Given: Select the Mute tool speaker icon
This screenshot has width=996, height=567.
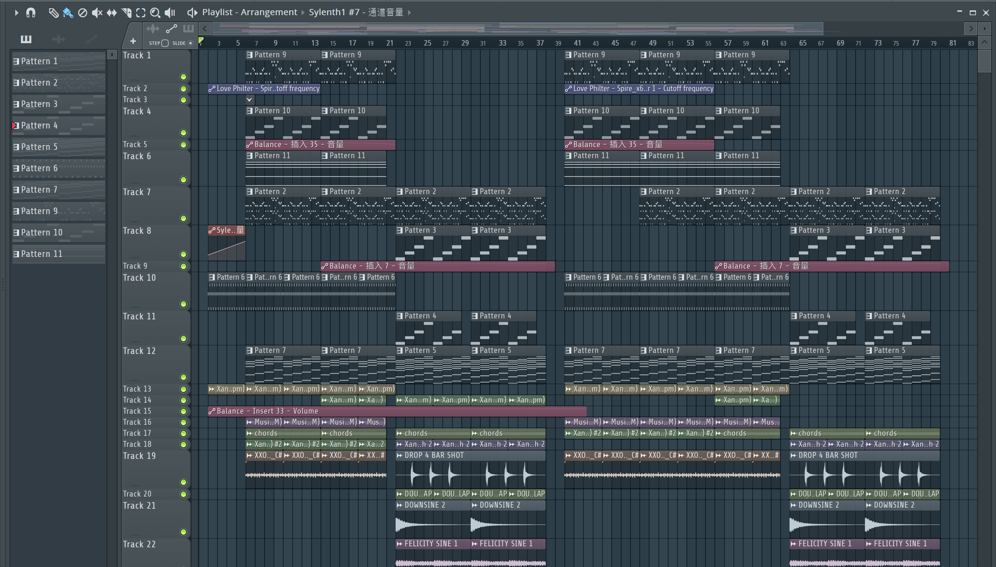Looking at the screenshot, I should coord(97,13).
